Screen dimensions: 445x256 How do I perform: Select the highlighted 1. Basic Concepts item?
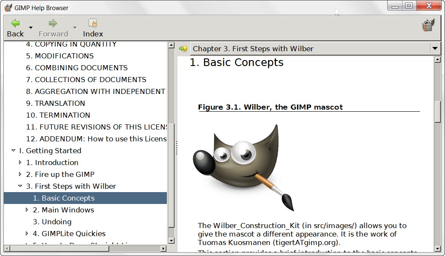[x=85, y=198]
